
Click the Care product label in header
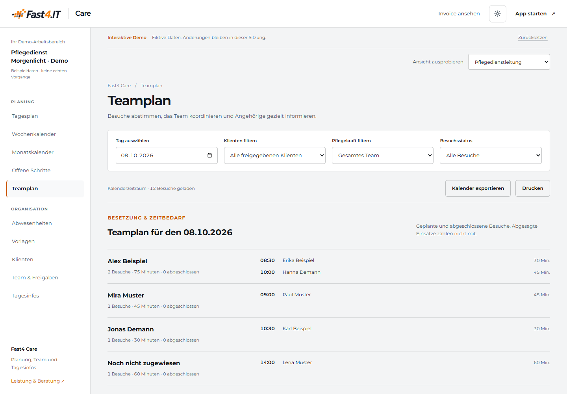coord(83,13)
